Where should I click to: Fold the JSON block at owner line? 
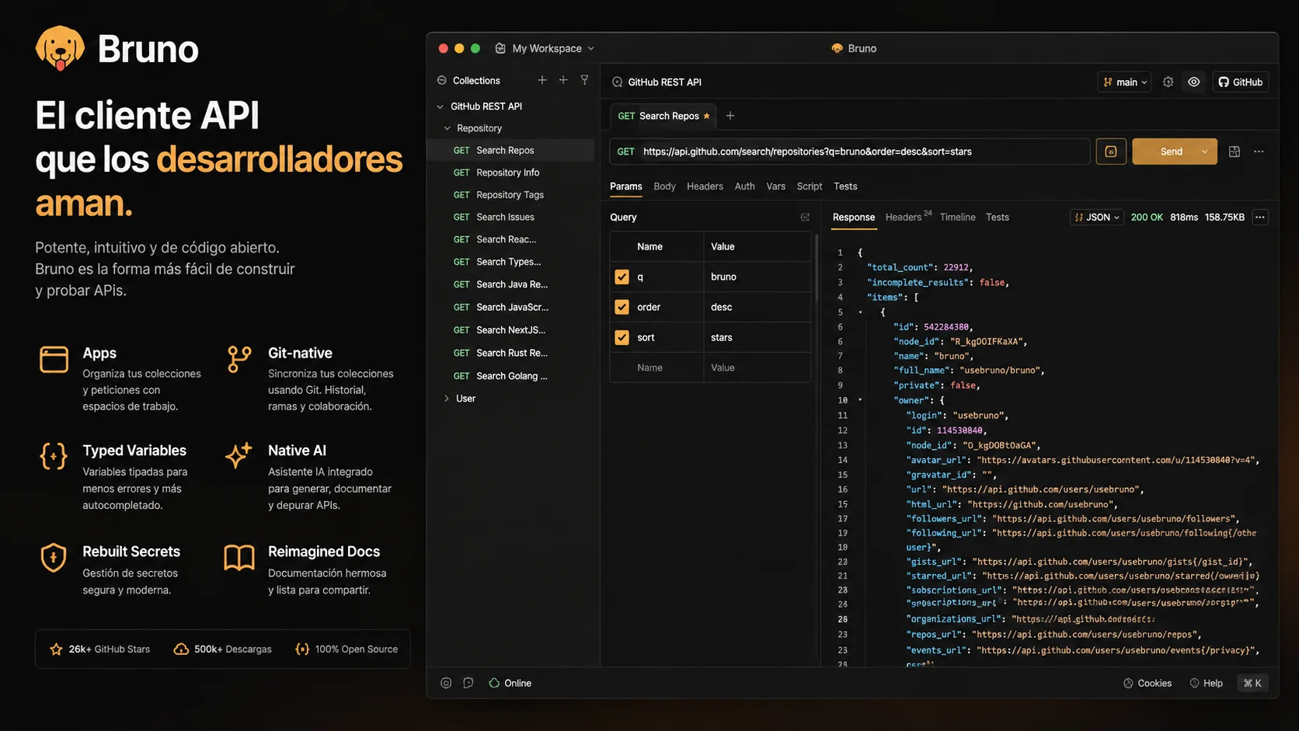tap(860, 400)
